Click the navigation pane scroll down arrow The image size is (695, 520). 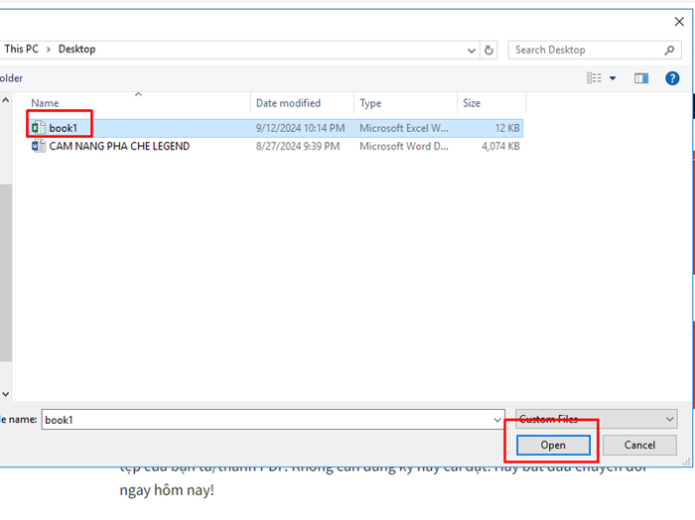point(6,394)
